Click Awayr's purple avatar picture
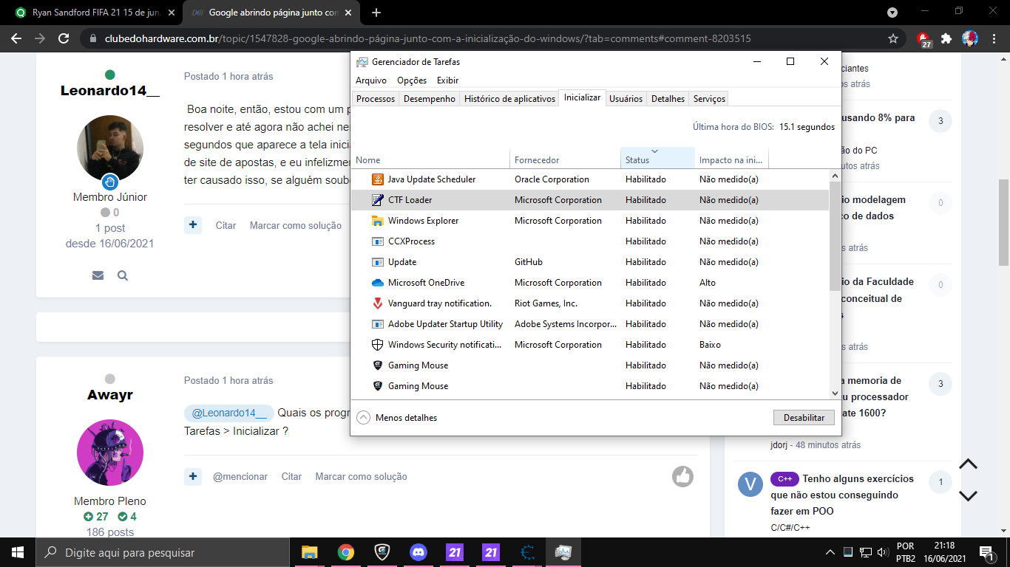The image size is (1010, 567). [x=110, y=453]
